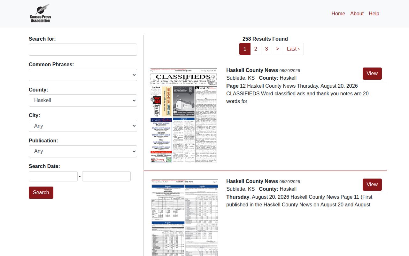Image resolution: width=409 pixels, height=256 pixels.
Task: Go to results page 3
Action: (266, 49)
